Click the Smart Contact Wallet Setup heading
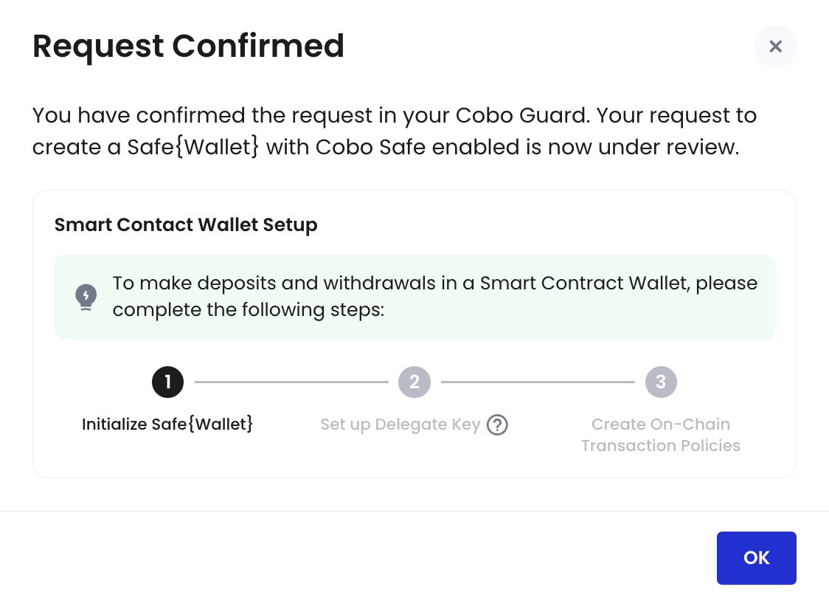The height and width of the screenshot is (601, 829). [x=186, y=225]
